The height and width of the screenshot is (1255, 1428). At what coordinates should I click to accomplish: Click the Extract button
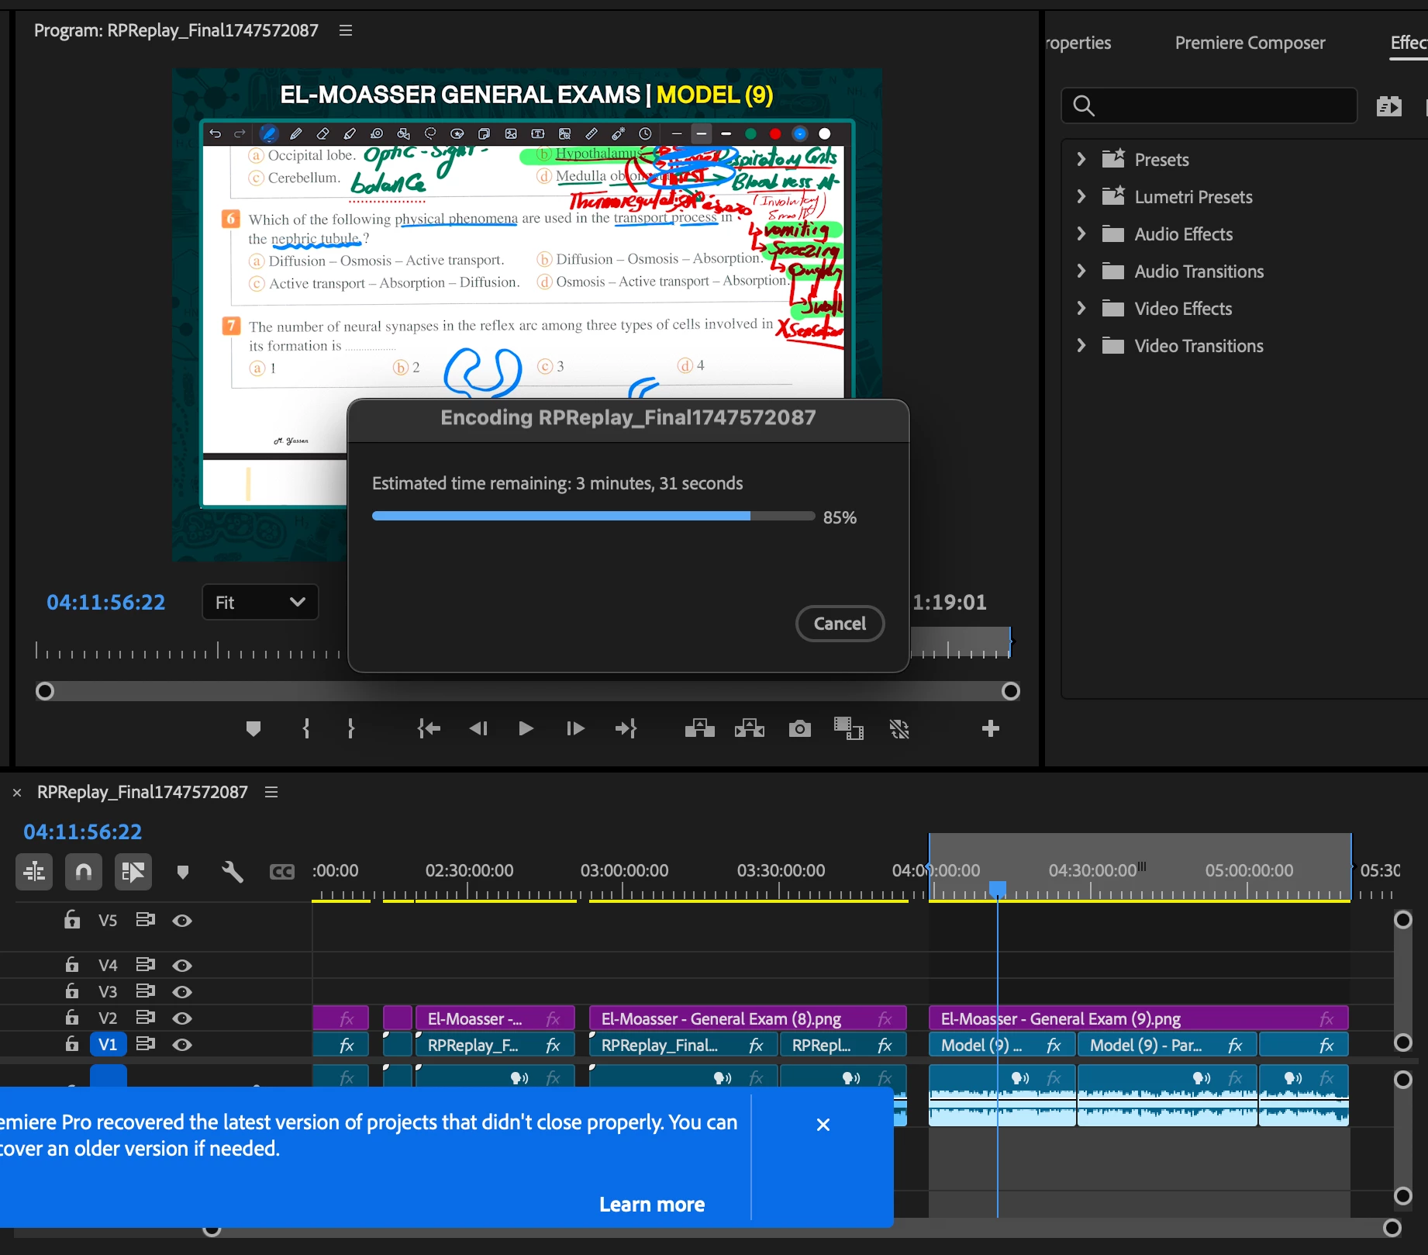[x=750, y=728]
